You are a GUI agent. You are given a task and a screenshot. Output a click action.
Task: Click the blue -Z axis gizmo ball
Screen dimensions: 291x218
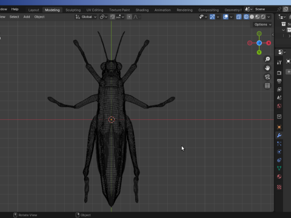point(259,43)
